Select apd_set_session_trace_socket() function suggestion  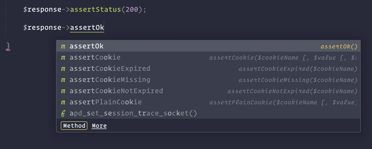[x=208, y=113]
